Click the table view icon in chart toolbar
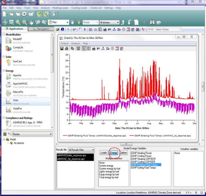 (x=89, y=49)
